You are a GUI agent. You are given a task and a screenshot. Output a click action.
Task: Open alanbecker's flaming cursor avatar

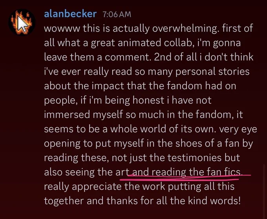click(x=22, y=22)
